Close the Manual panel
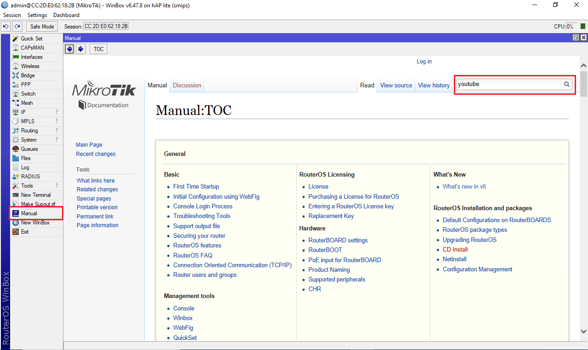Image resolution: width=588 pixels, height=350 pixels. pos(584,38)
